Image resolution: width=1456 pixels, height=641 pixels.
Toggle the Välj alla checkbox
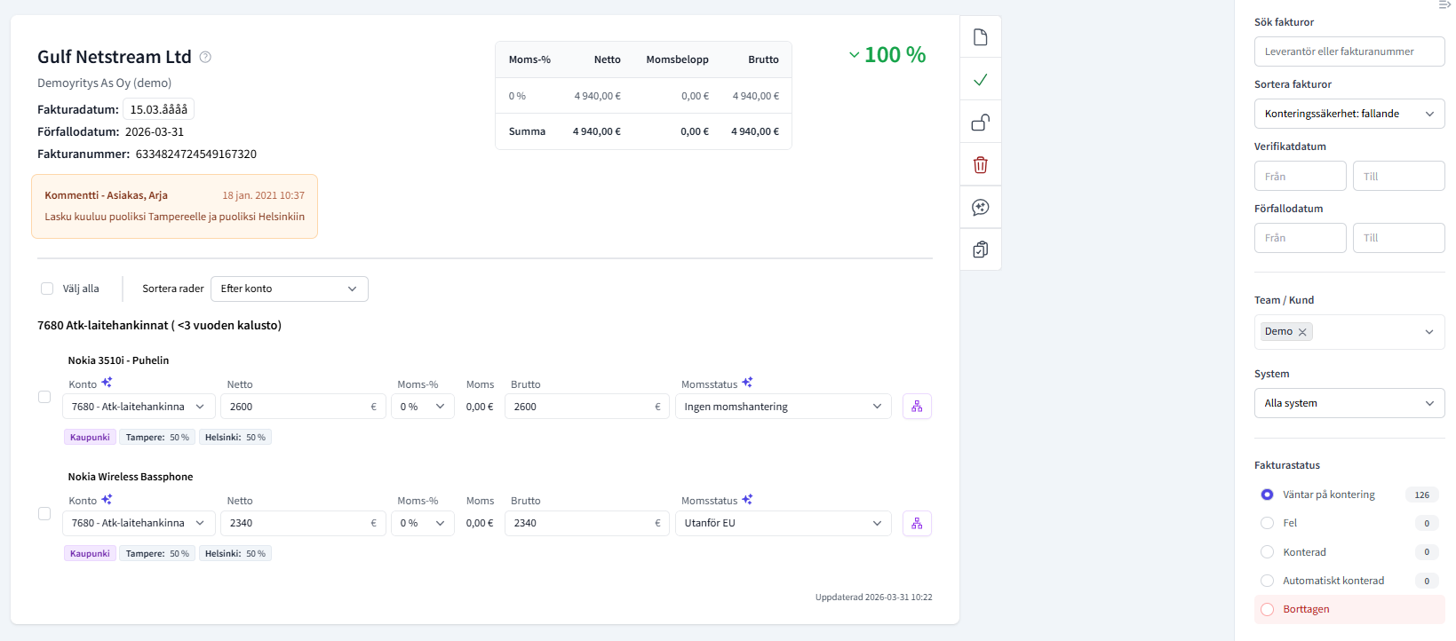[x=47, y=289]
